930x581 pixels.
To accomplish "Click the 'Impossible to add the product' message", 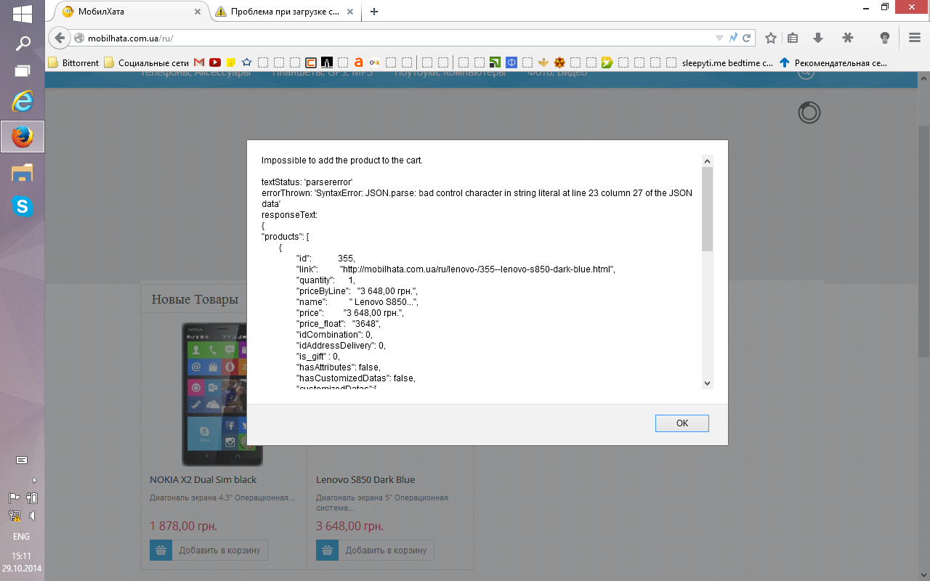I will [x=342, y=160].
